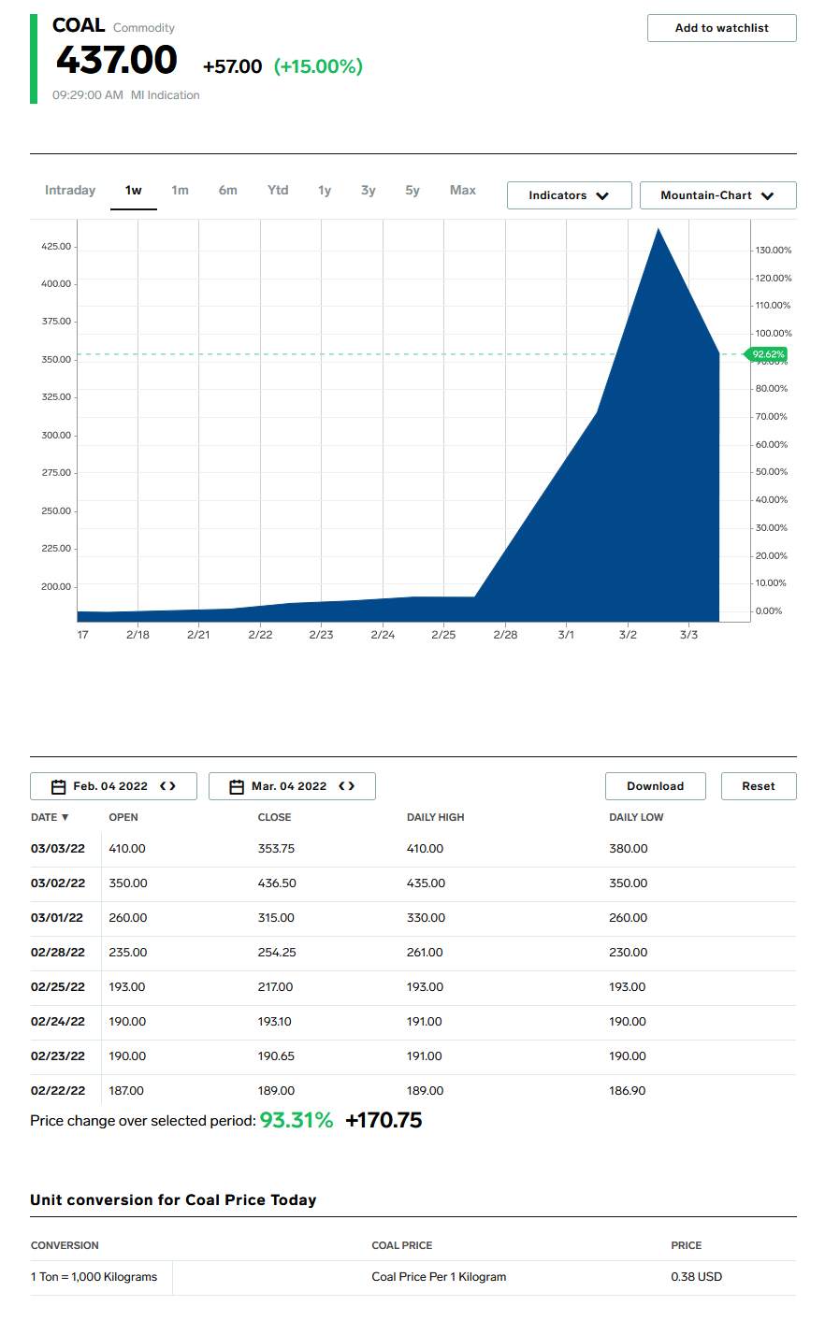Reset the selected date range
This screenshot has width=825, height=1335.
pyautogui.click(x=758, y=786)
